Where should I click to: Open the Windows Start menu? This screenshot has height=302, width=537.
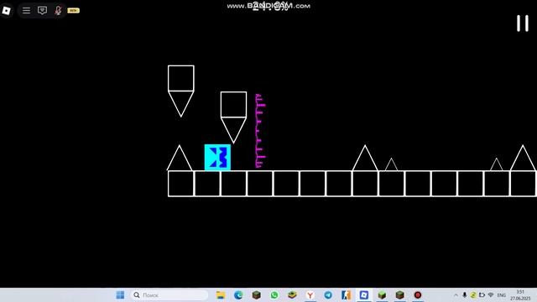point(120,294)
